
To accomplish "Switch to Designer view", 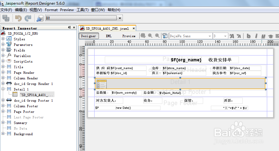I will coord(88,36).
